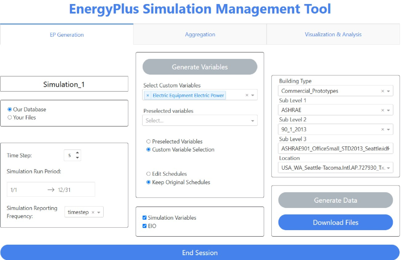The width and height of the screenshot is (402, 260).
Task: Expand the Sub Level 1 dropdown arrow
Action: coord(388,110)
